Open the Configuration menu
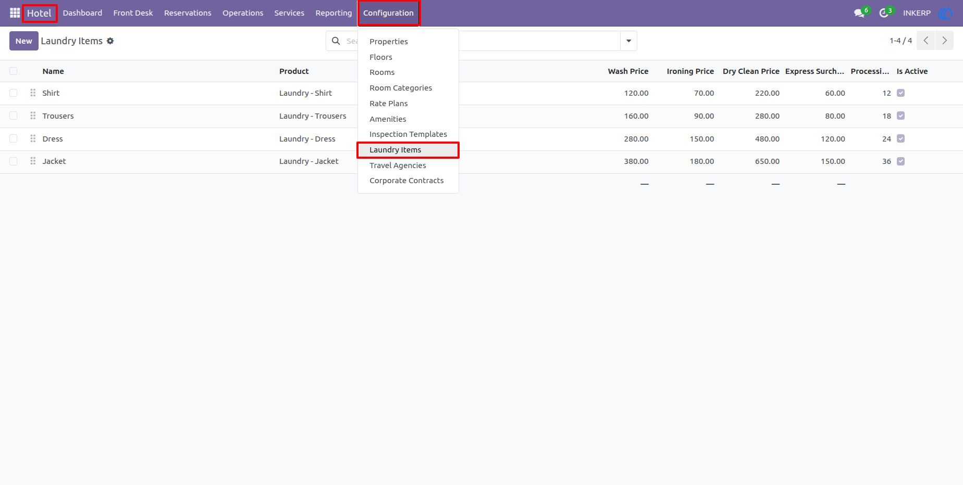The image size is (963, 485). pos(388,13)
